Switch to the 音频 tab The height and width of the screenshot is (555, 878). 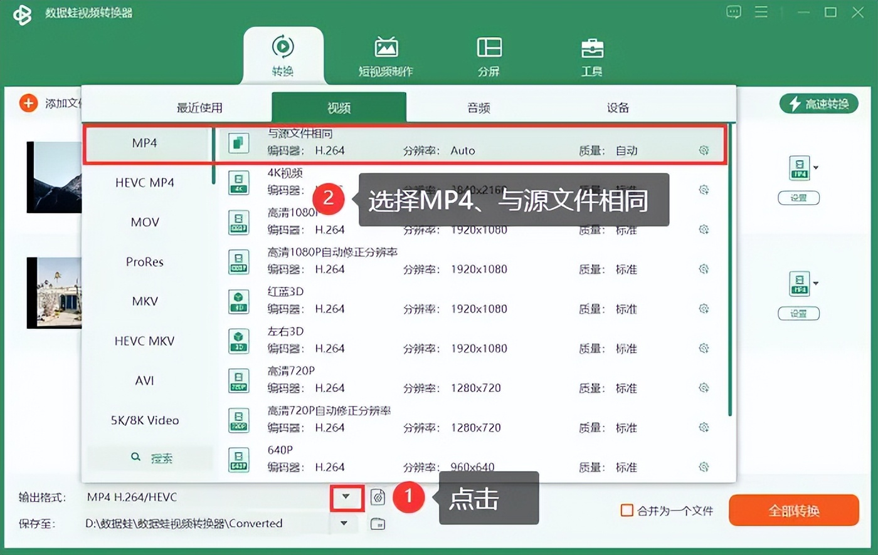pos(479,108)
